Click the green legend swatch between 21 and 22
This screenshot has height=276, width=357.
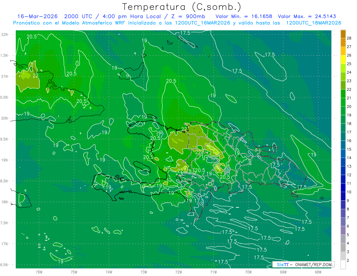tap(343, 94)
